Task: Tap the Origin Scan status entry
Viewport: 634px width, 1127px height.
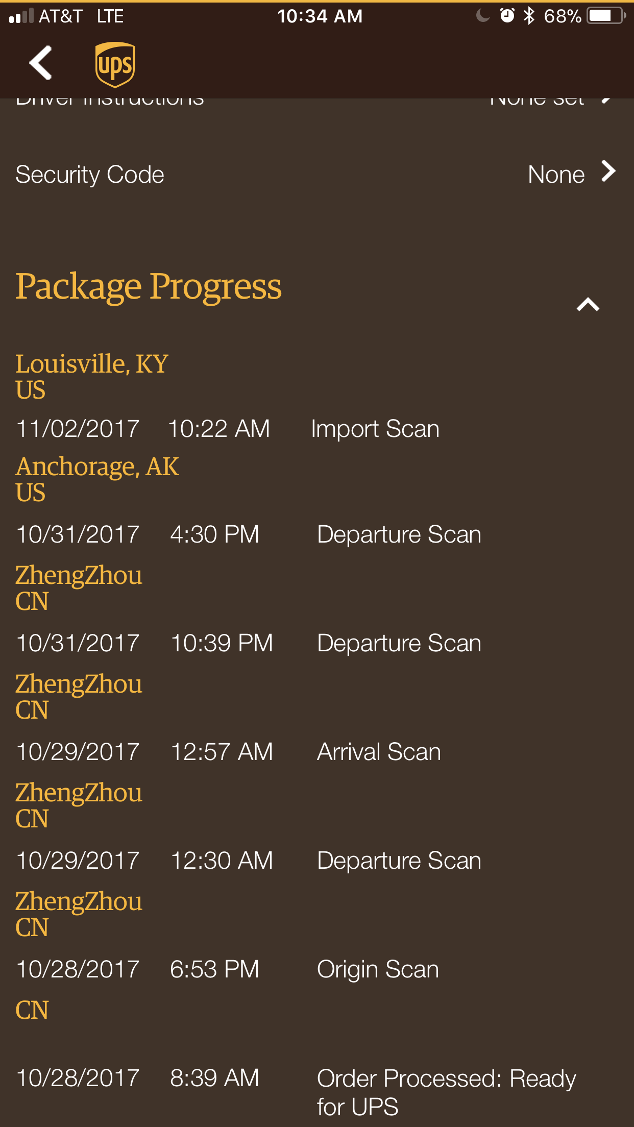Action: pos(378,969)
